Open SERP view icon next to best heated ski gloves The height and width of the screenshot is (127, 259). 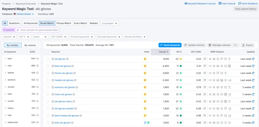[x=80, y=115]
